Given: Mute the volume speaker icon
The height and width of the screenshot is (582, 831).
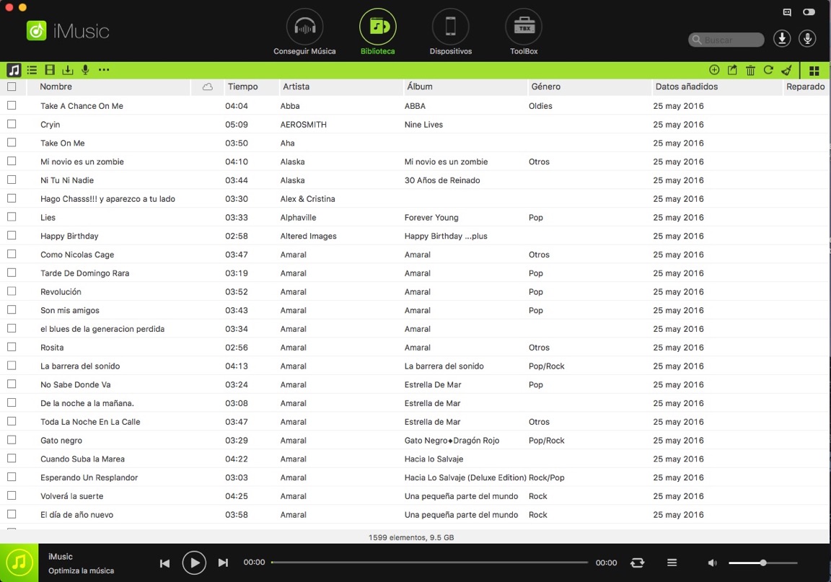Looking at the screenshot, I should 712,563.
